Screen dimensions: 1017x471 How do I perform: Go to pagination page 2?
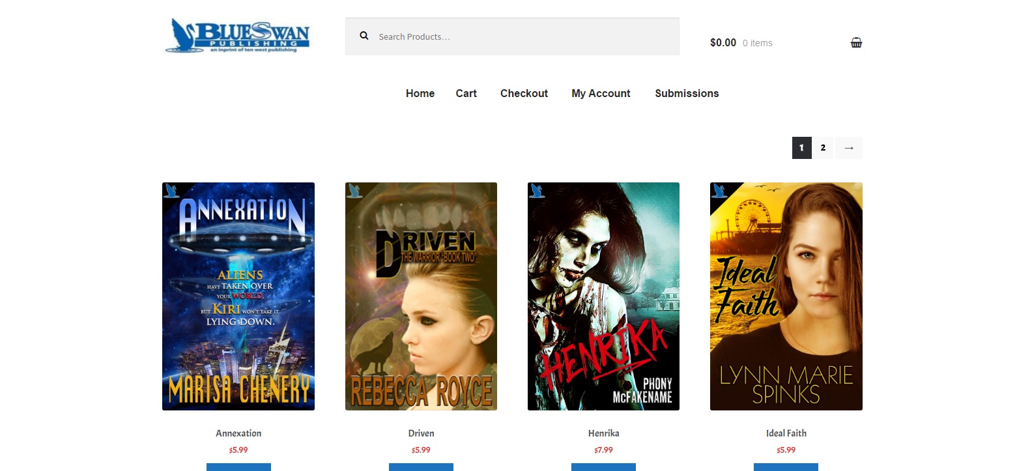823,148
